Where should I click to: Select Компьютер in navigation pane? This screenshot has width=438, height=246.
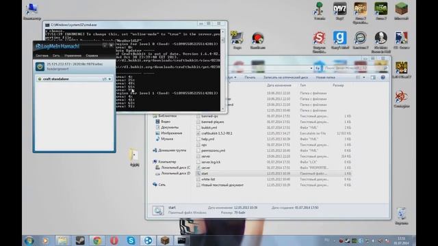(167, 162)
